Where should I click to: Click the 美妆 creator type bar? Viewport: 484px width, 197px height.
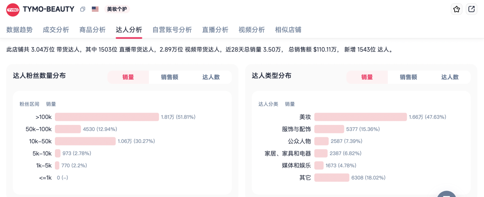tap(360, 117)
